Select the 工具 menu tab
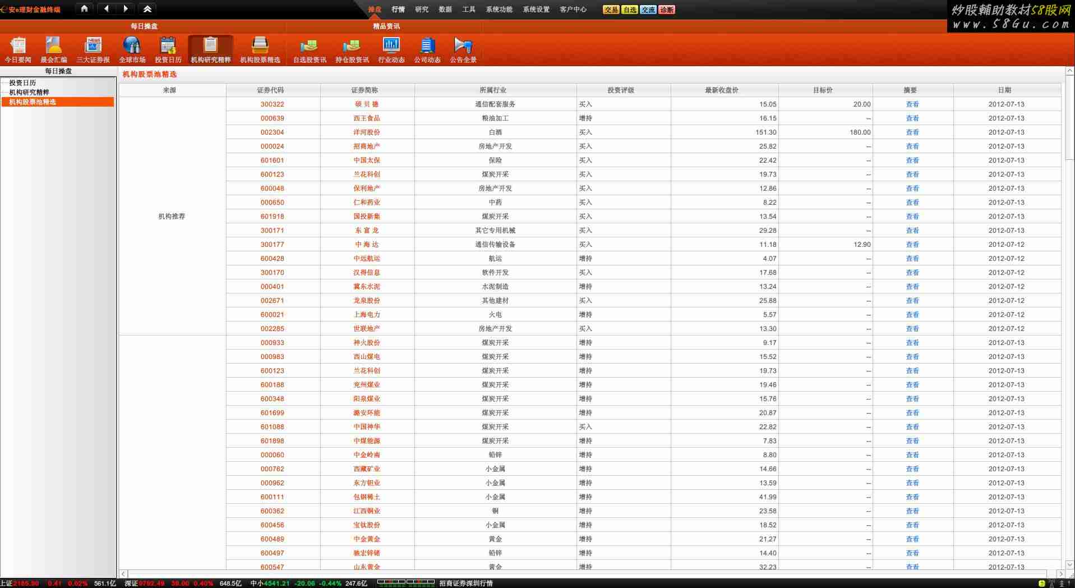Screen dimensions: 1075x588 point(469,10)
